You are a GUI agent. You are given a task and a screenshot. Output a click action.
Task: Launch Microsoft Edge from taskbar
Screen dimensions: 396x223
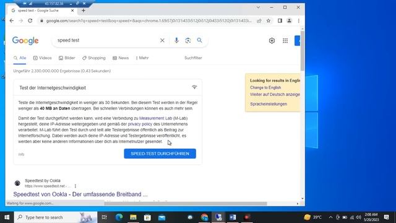pos(119,217)
